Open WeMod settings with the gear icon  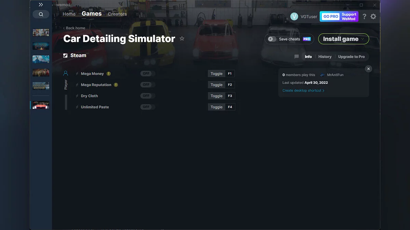pyautogui.click(x=373, y=16)
